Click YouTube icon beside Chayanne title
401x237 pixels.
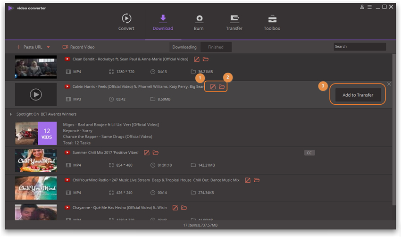[67, 208]
